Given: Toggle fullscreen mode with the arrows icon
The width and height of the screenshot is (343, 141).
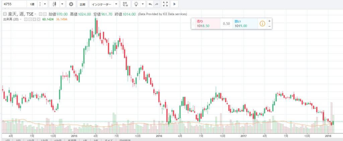Looking at the screenshot, I should (x=165, y=4).
